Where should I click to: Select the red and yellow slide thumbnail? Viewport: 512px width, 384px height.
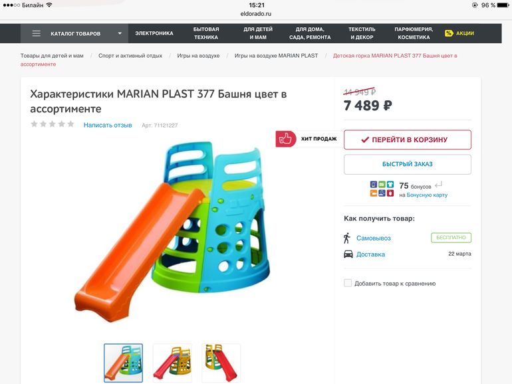coord(221,363)
